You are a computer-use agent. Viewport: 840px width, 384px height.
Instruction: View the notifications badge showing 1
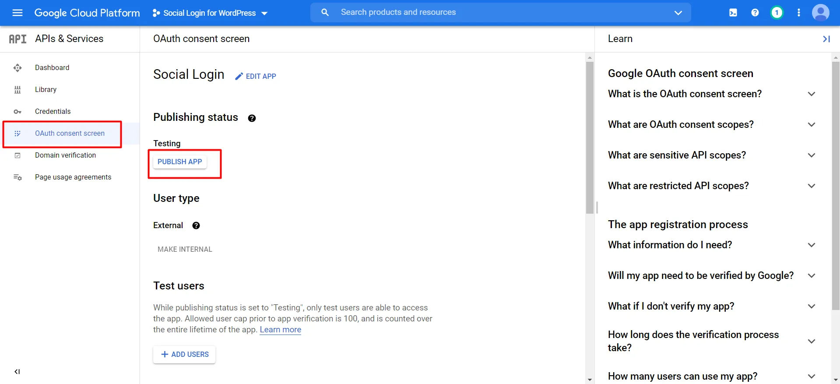pos(777,13)
